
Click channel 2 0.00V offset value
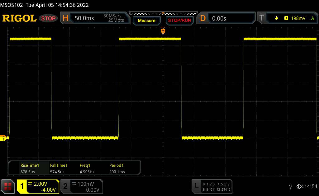coord(93,190)
